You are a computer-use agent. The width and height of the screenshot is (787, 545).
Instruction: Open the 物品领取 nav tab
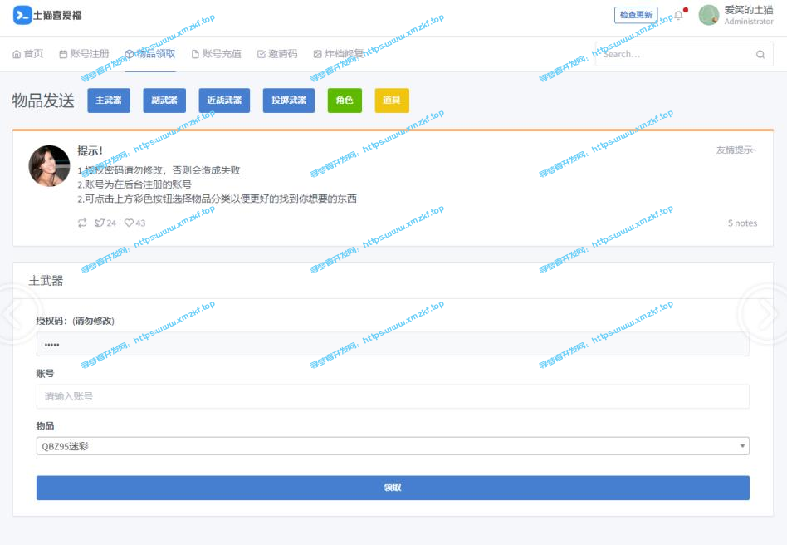pos(150,54)
